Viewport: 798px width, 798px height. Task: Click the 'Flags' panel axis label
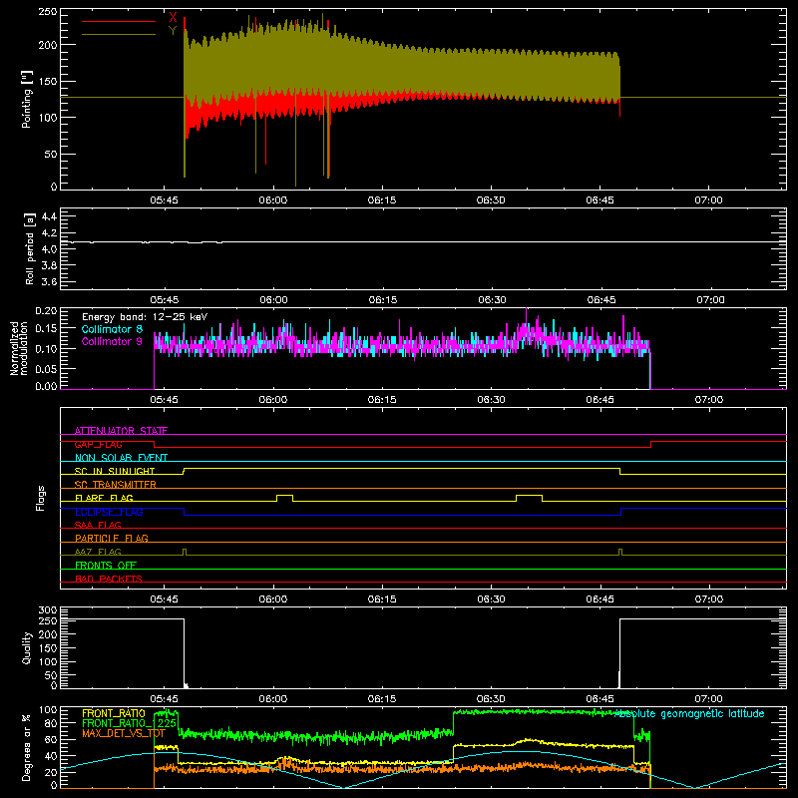point(41,498)
